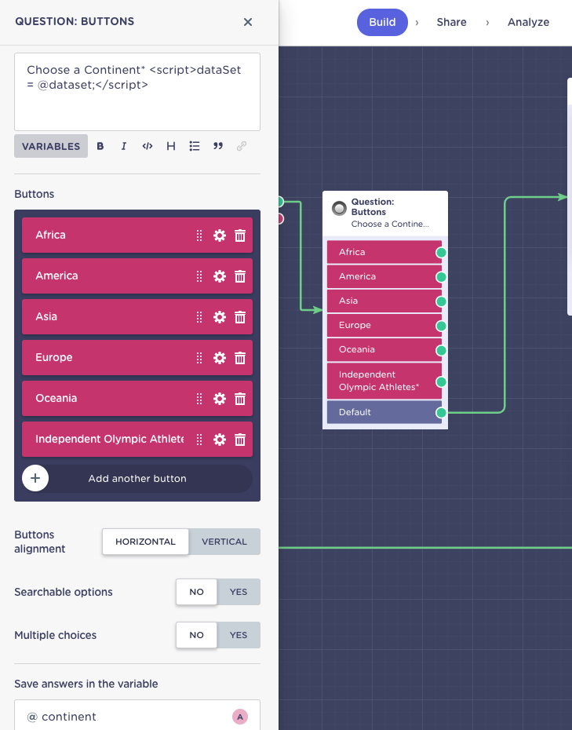572x730 pixels.
Task: Click Asia output connector on canvas node
Action: (x=441, y=301)
